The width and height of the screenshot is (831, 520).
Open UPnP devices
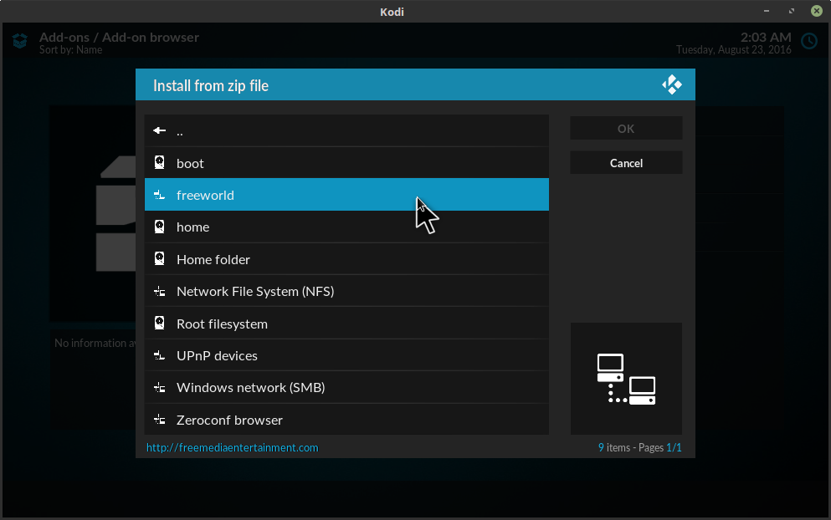(346, 355)
